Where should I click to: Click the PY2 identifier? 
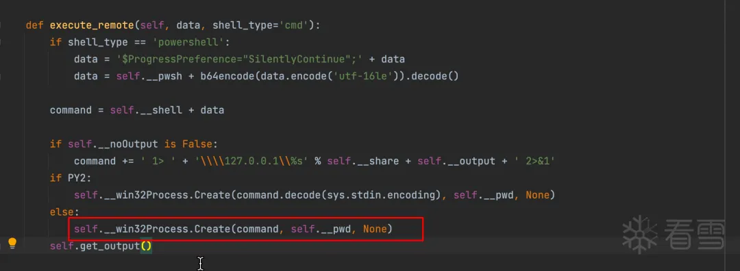[x=77, y=178]
